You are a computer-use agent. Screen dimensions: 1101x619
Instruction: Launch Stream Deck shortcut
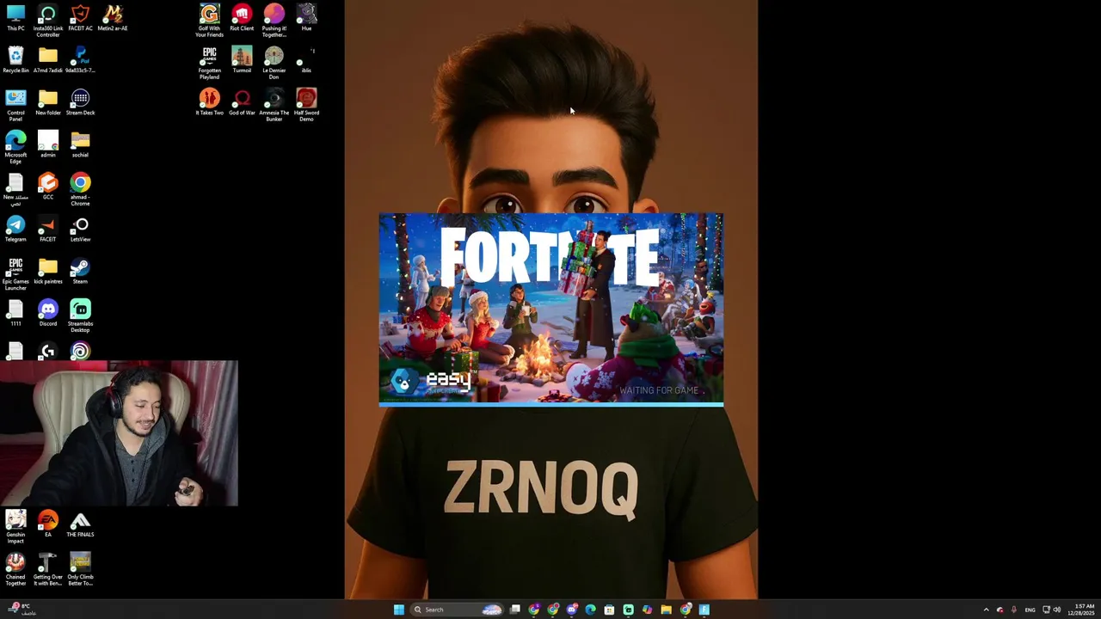click(x=80, y=102)
